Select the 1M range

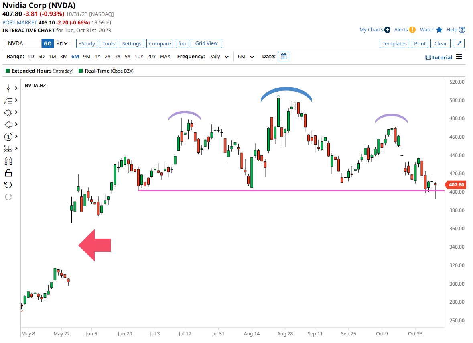click(x=52, y=57)
